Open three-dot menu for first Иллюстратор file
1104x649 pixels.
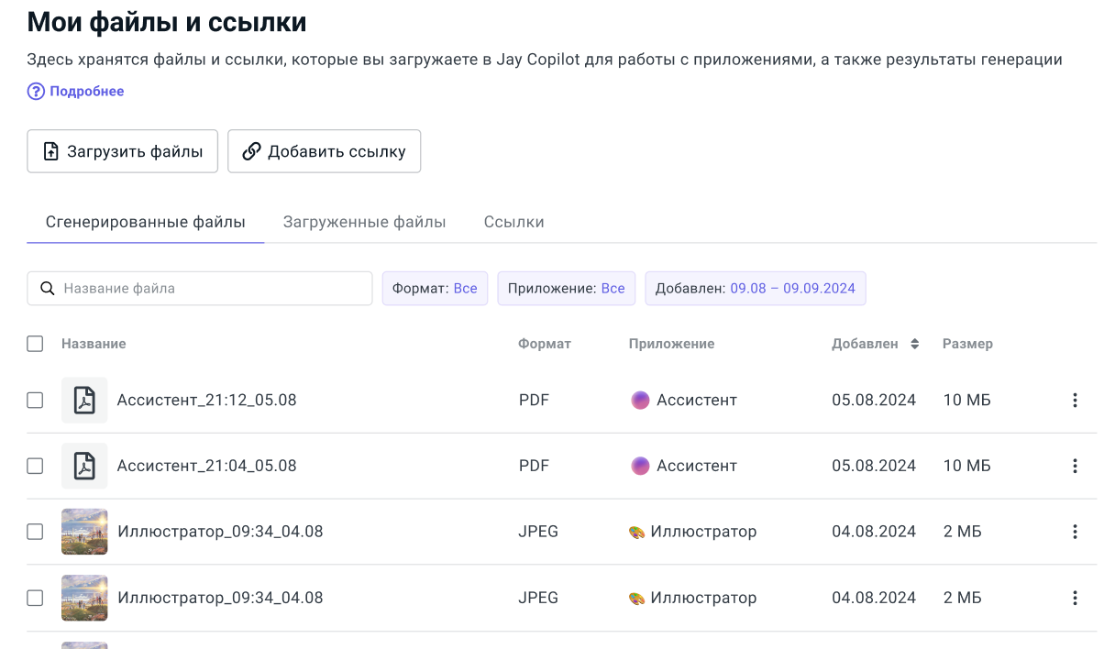(1075, 533)
